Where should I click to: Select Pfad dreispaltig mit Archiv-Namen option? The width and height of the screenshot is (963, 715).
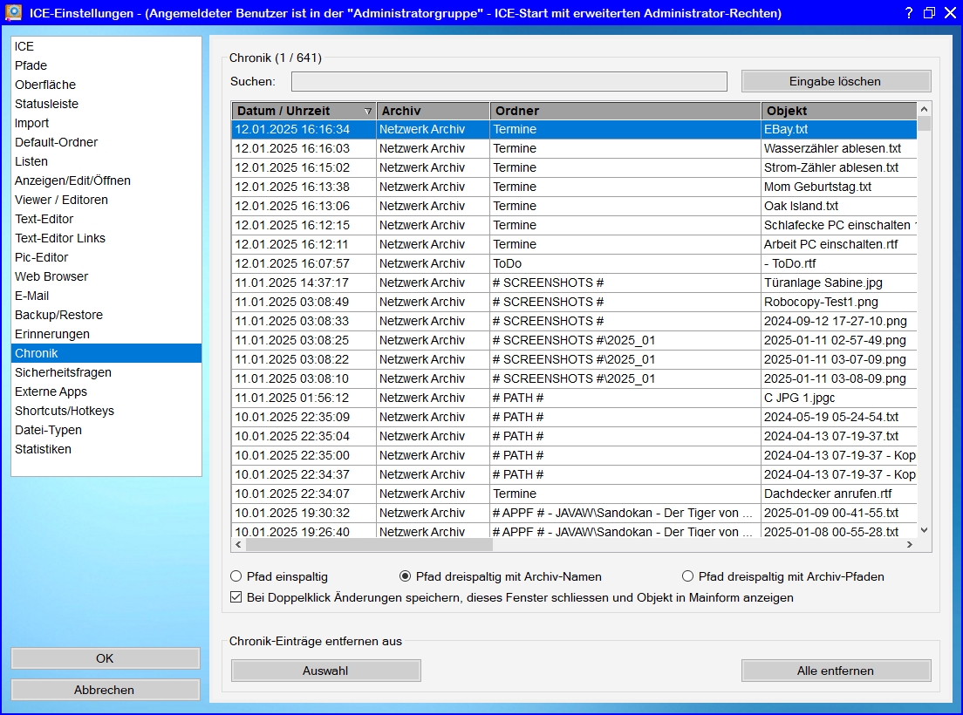coord(405,576)
